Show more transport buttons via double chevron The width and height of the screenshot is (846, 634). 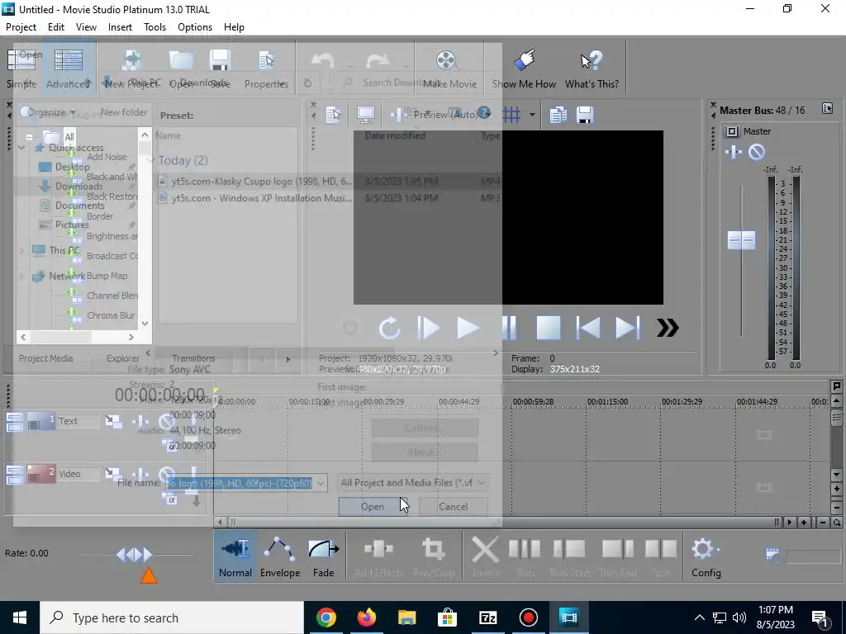tap(668, 328)
